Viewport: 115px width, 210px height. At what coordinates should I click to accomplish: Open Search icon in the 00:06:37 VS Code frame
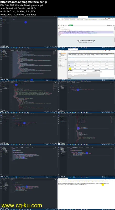coord(1,20)
